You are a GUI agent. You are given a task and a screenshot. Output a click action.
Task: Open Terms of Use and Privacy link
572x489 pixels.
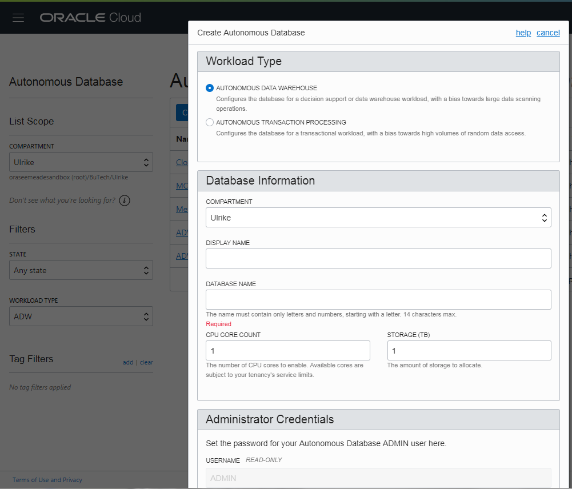click(x=47, y=480)
